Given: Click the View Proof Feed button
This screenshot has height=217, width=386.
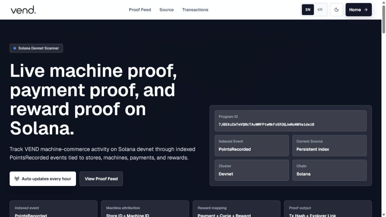Looking at the screenshot, I should pyautogui.click(x=101, y=179).
